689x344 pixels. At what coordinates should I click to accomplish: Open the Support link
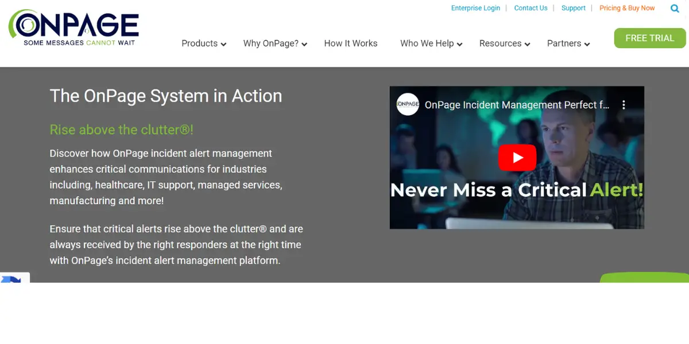[574, 8]
